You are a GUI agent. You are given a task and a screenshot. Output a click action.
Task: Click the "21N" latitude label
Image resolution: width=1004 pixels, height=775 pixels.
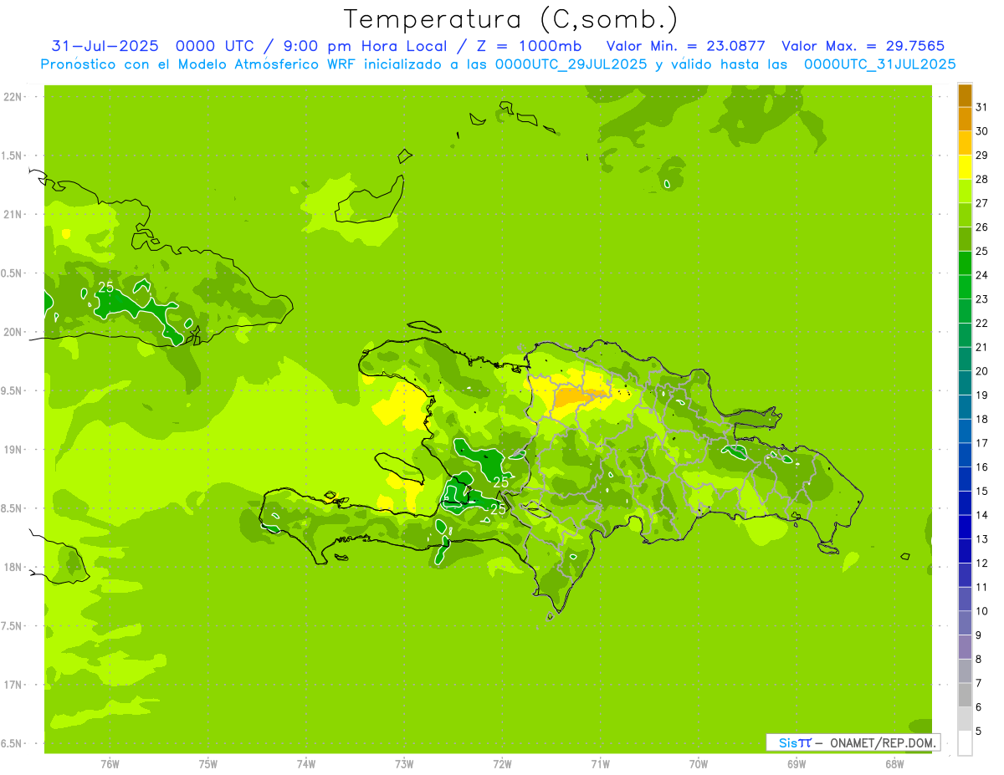pos(13,214)
